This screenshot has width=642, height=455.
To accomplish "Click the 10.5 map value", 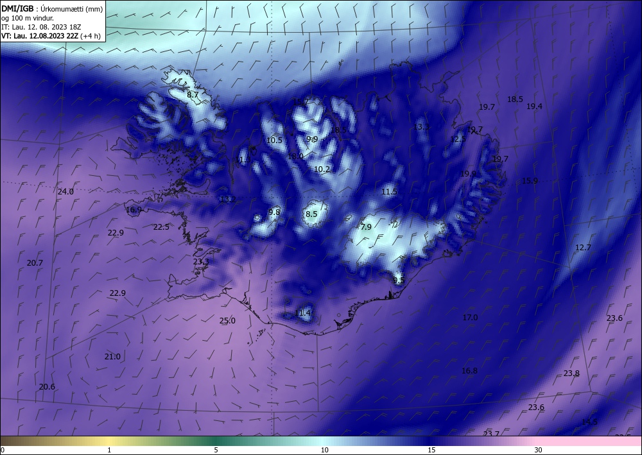I will click(x=274, y=141).
